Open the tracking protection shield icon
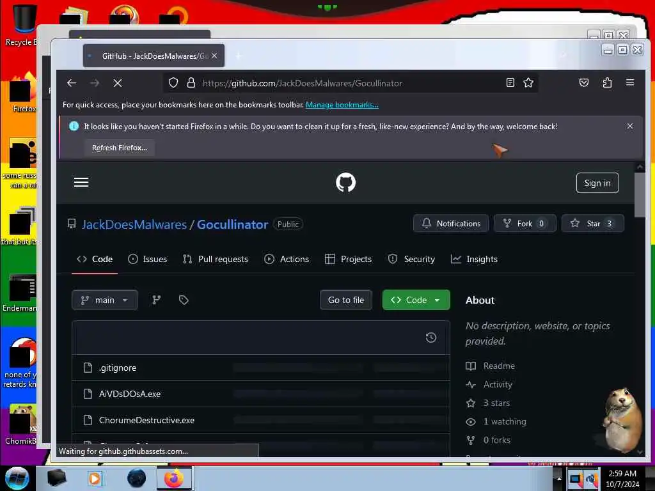Viewport: 655px width, 491px height. coord(173,82)
